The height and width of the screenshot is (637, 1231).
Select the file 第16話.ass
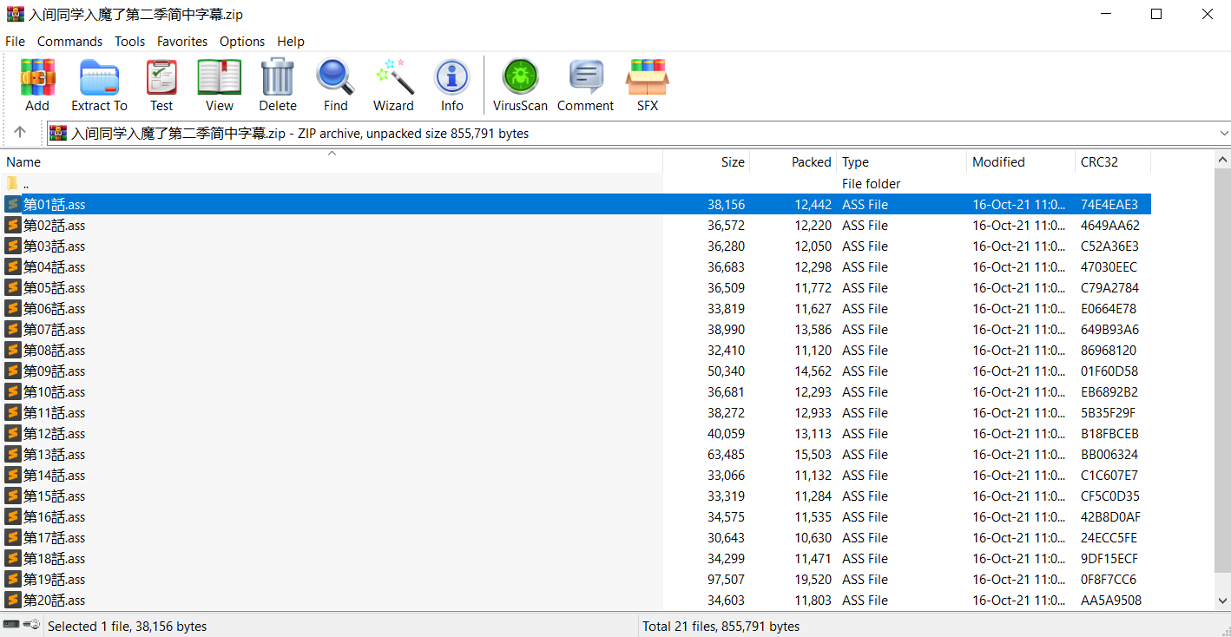coord(576,517)
